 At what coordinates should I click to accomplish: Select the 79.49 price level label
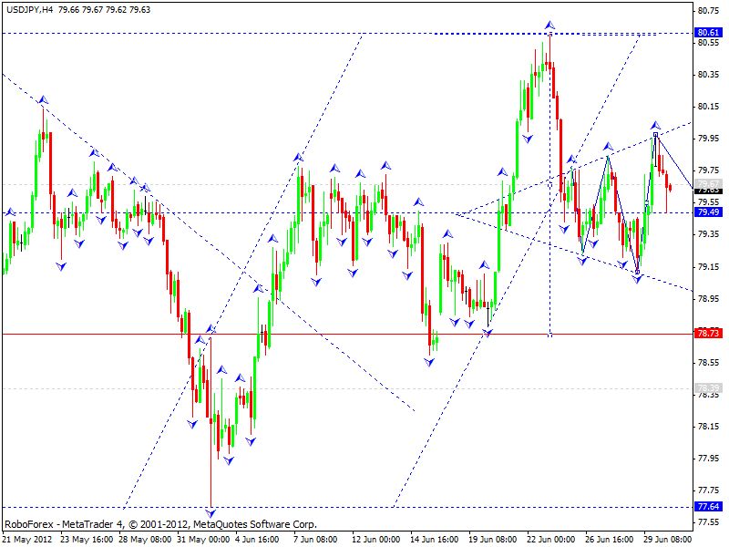click(708, 212)
